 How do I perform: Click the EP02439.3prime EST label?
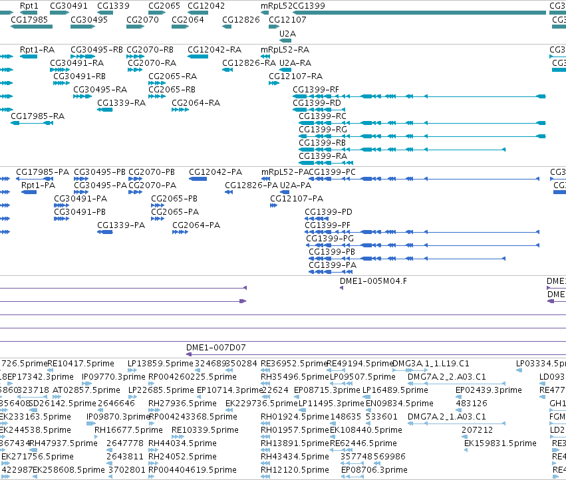(489, 390)
